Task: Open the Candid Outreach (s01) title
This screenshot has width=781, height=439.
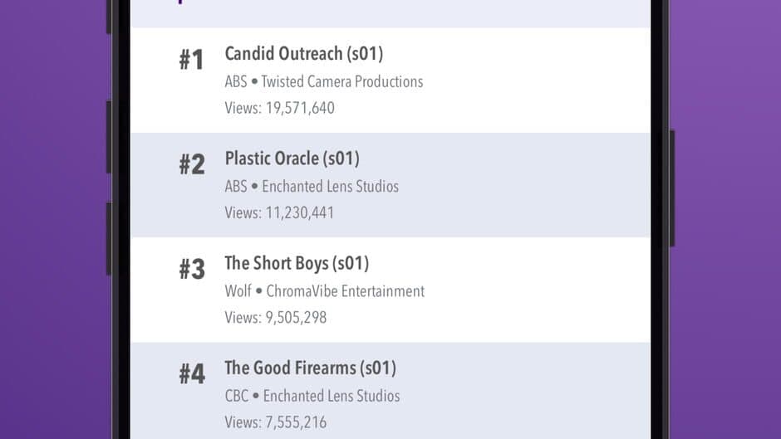Action: [303, 54]
